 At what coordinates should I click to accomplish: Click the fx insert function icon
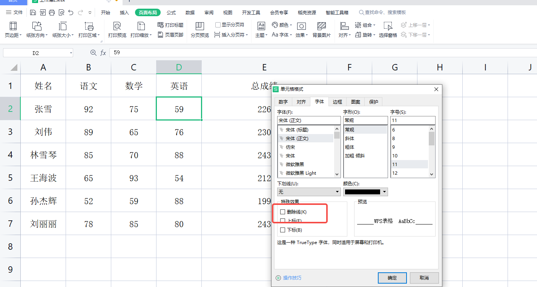(103, 53)
